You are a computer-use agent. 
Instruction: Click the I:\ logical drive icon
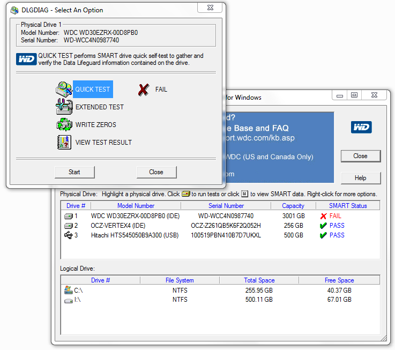(x=68, y=301)
